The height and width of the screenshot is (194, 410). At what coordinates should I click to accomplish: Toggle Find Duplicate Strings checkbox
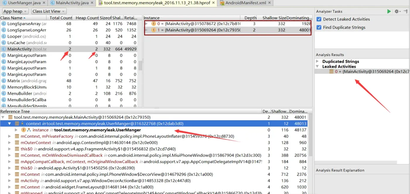319,27
